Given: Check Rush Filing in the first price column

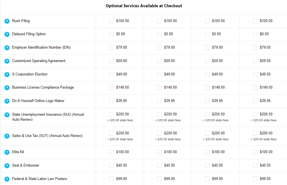Looking at the screenshot, I should click(111, 21).
